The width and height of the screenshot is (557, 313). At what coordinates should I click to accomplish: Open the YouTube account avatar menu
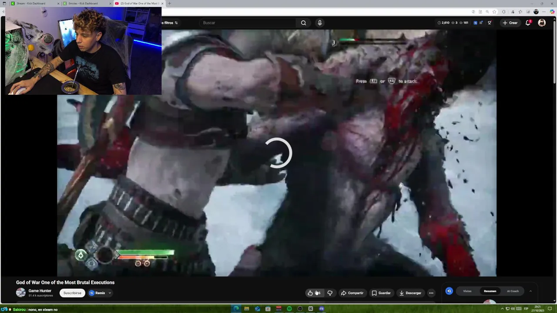tap(542, 23)
